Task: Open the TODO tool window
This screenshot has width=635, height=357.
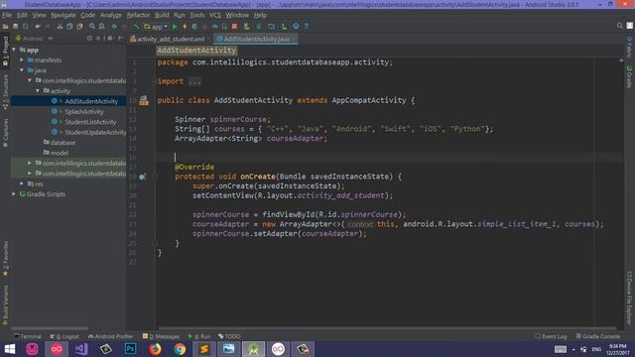Action: (229, 336)
